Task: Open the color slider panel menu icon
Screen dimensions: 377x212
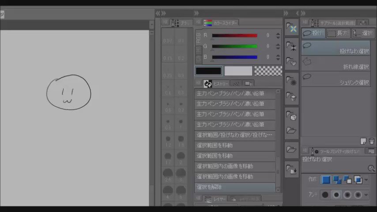Action: point(198,22)
